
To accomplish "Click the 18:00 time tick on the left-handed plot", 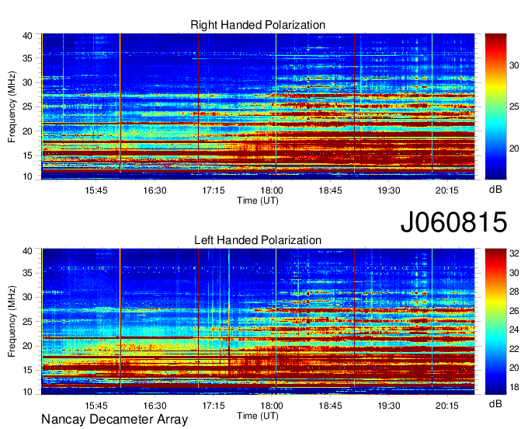I will point(272,406).
